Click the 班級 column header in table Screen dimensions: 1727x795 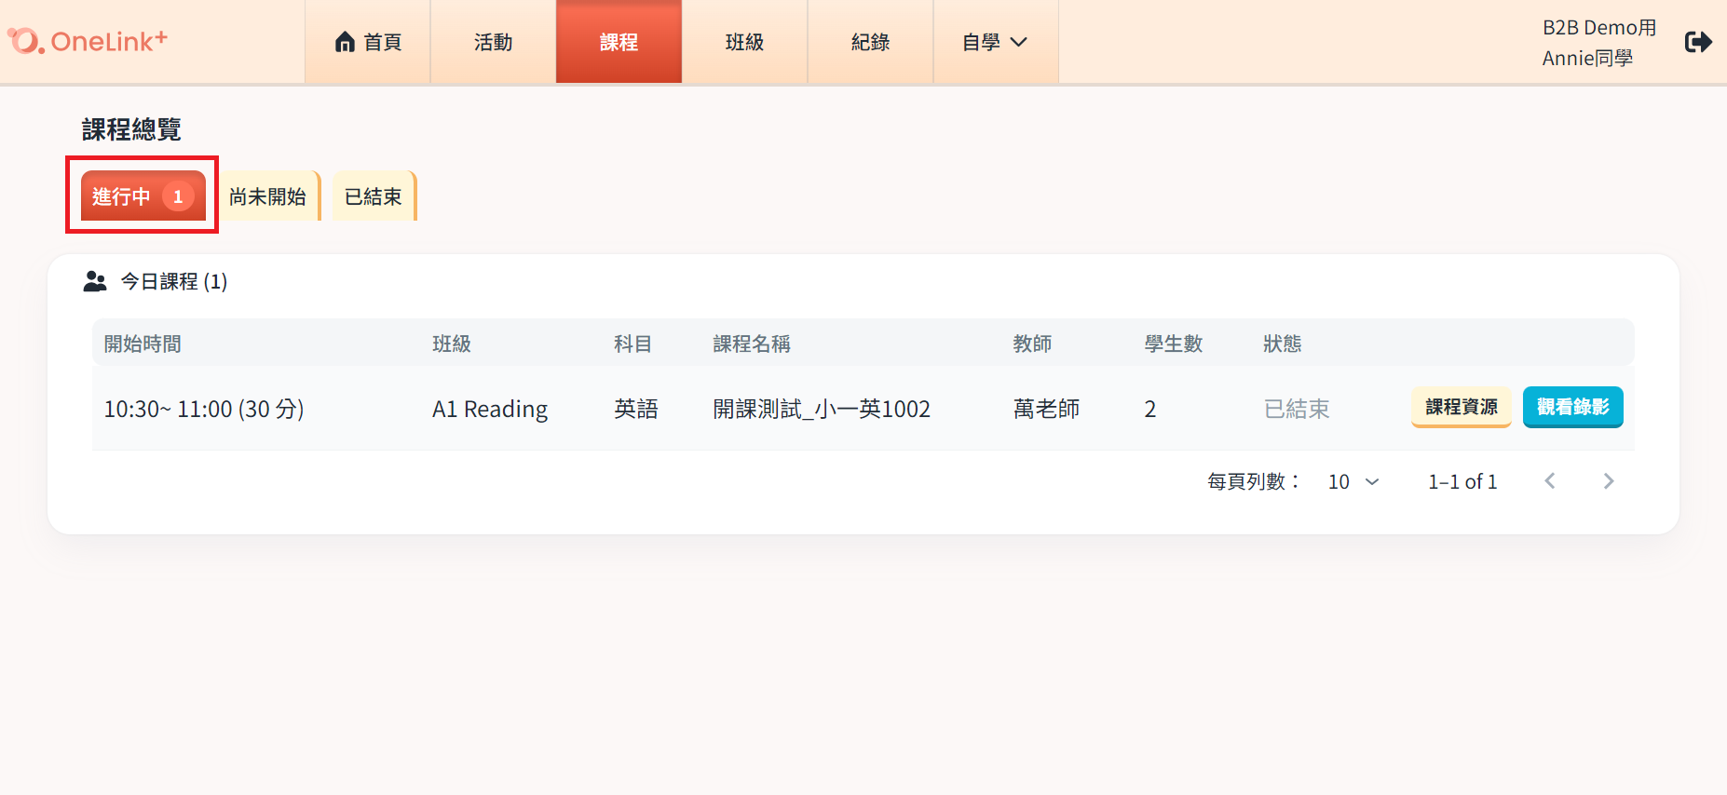click(x=452, y=344)
